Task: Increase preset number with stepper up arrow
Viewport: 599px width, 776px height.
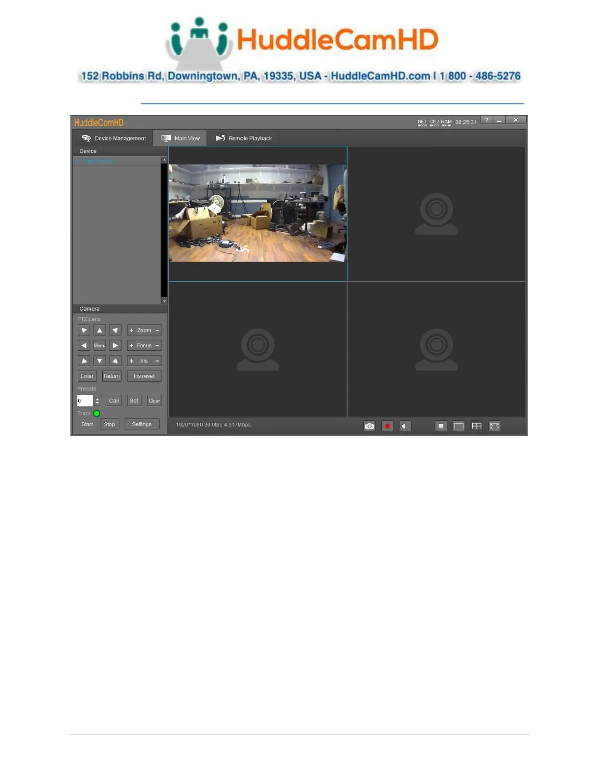Action: [x=97, y=398]
